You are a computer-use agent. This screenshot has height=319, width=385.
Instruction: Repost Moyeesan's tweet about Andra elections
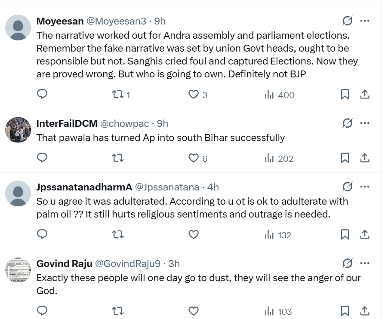pos(117,94)
